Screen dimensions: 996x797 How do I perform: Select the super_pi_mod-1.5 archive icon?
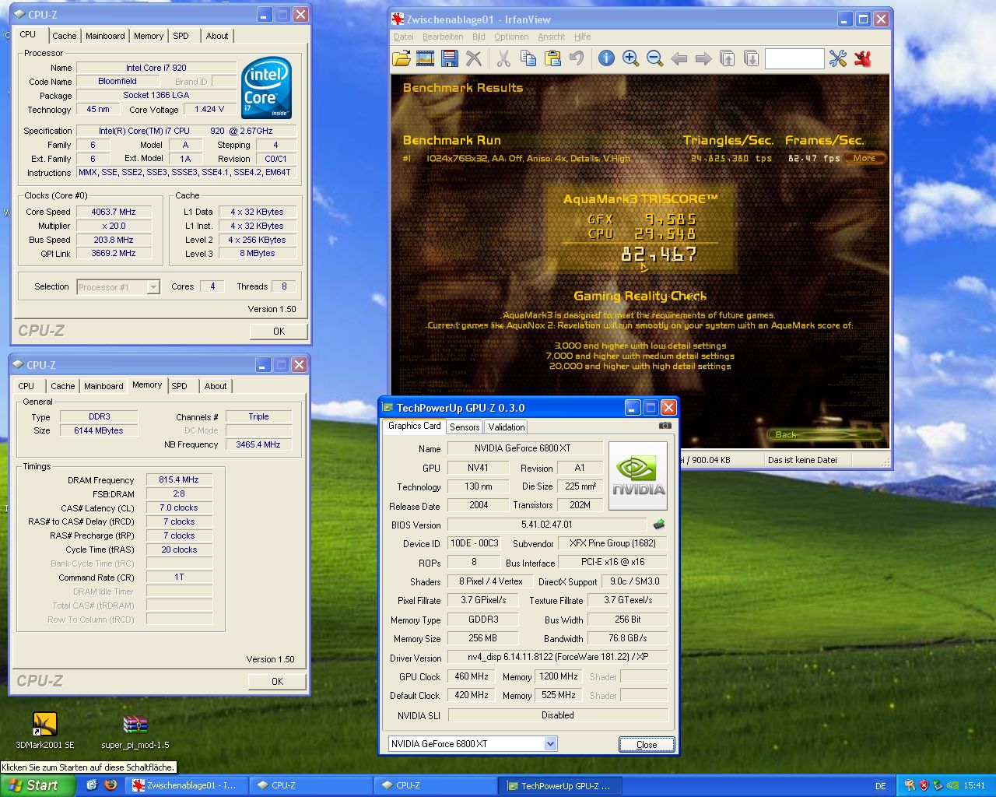pyautogui.click(x=135, y=732)
